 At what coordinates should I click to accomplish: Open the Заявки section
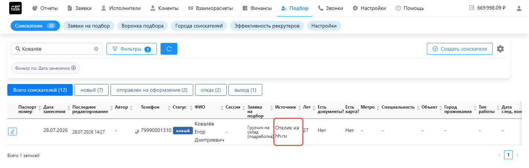(79, 8)
